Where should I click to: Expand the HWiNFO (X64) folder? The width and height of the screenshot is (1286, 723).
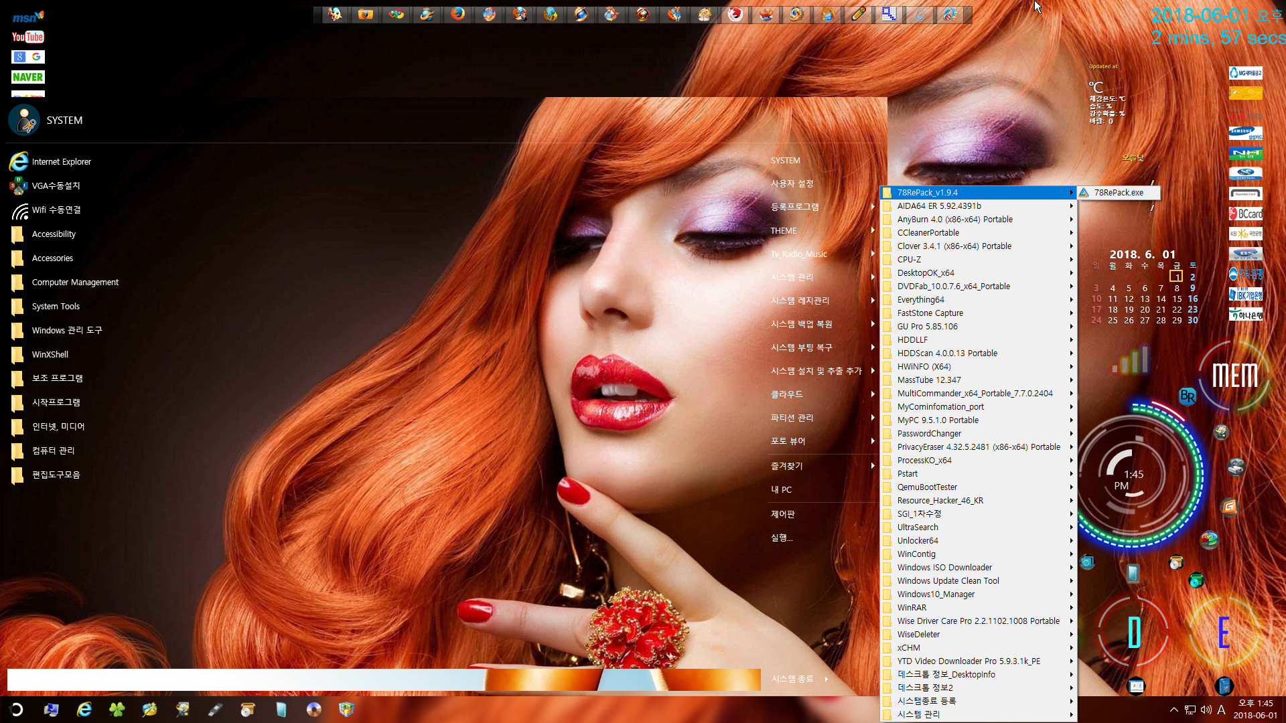pos(978,367)
